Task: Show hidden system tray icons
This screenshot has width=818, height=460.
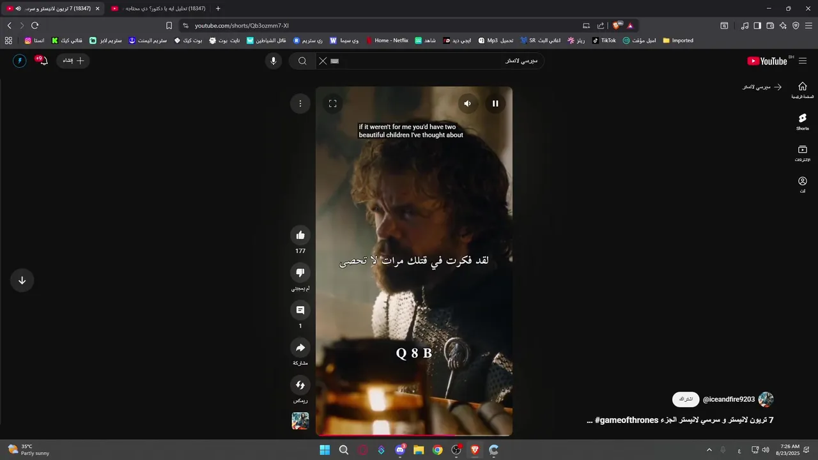Action: click(709, 450)
